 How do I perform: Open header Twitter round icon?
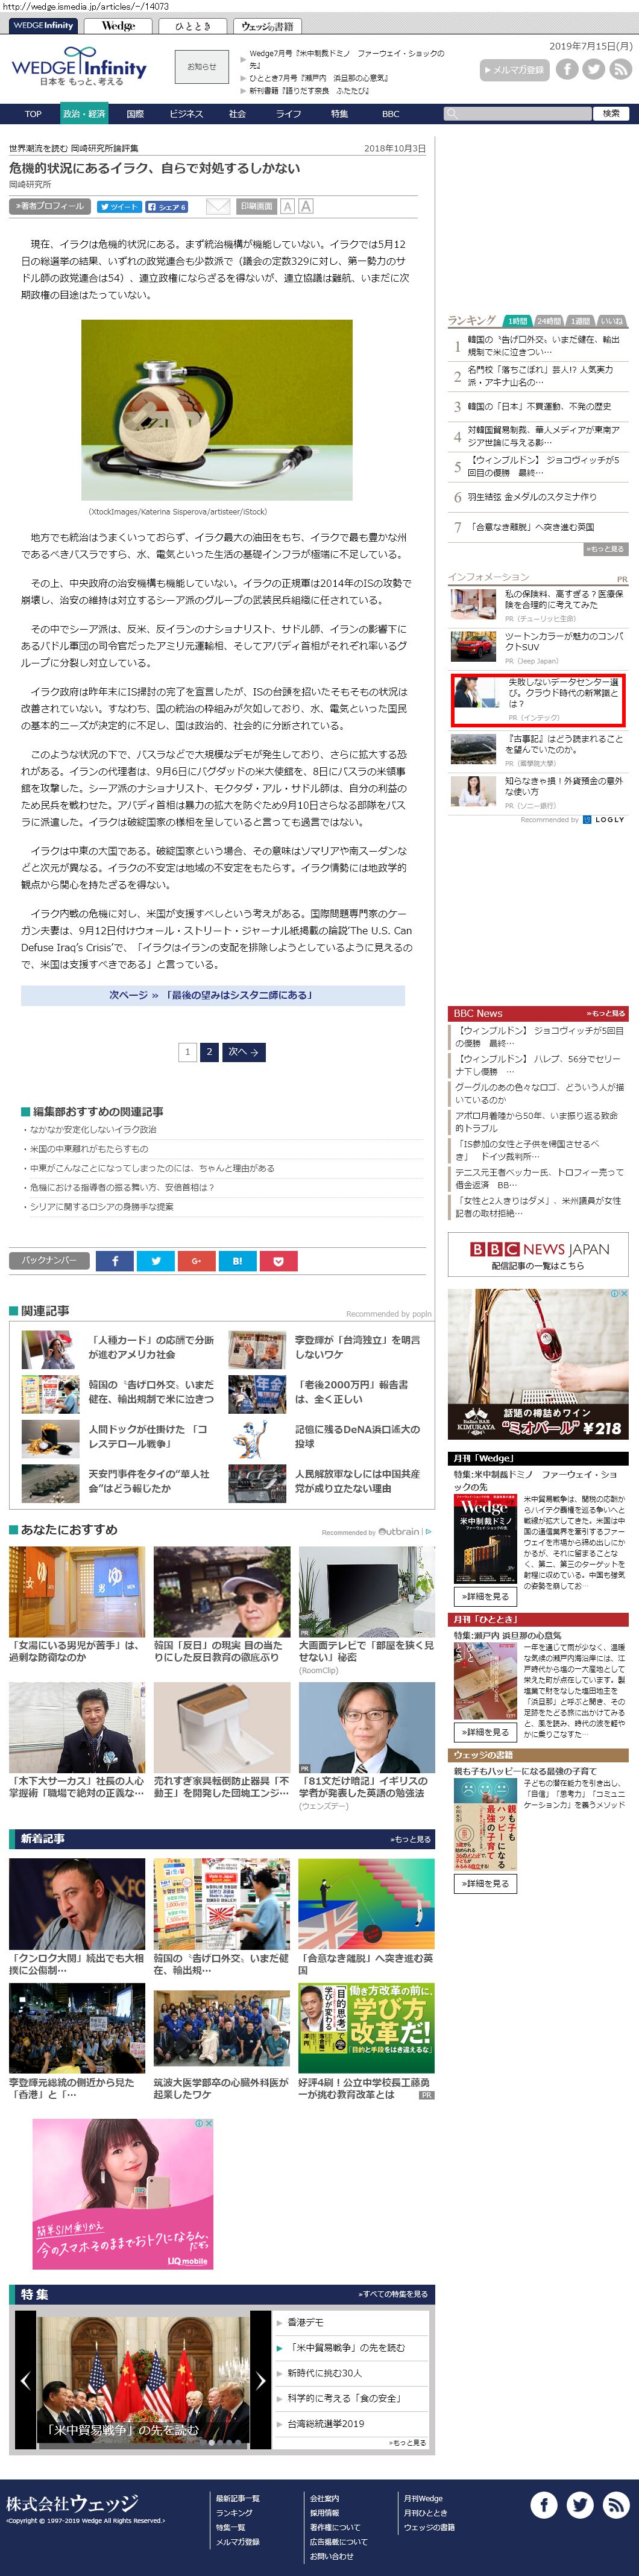click(594, 69)
